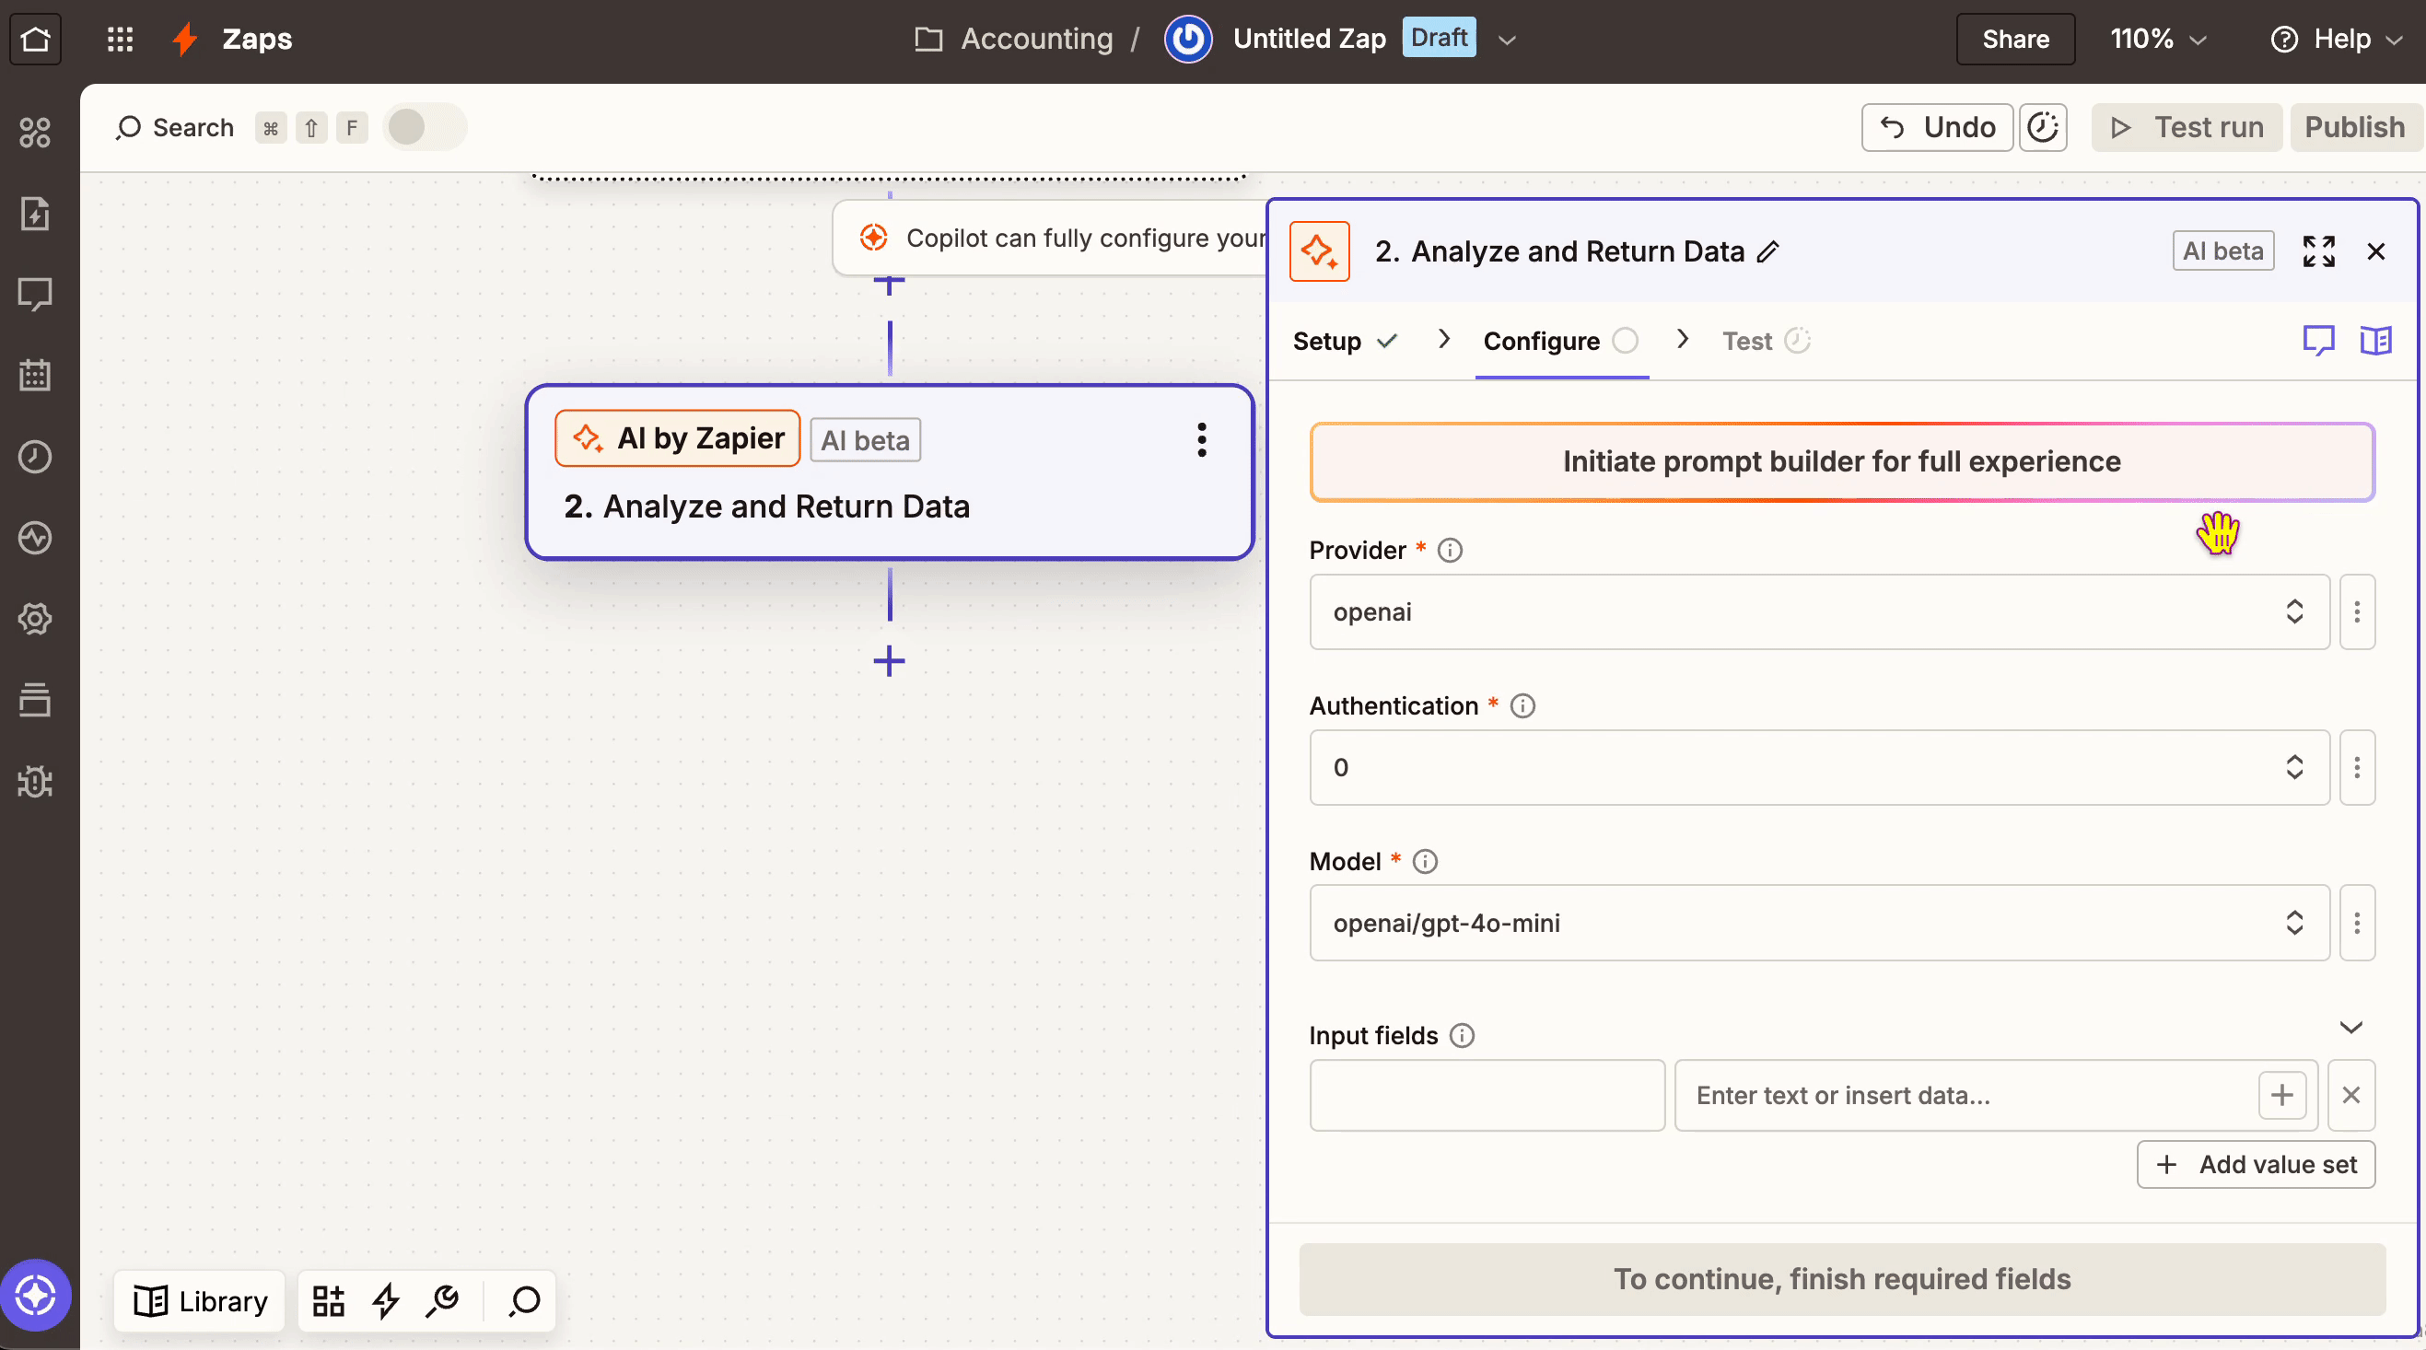
Task: Click the pencil icon to rename step
Action: point(1768,251)
